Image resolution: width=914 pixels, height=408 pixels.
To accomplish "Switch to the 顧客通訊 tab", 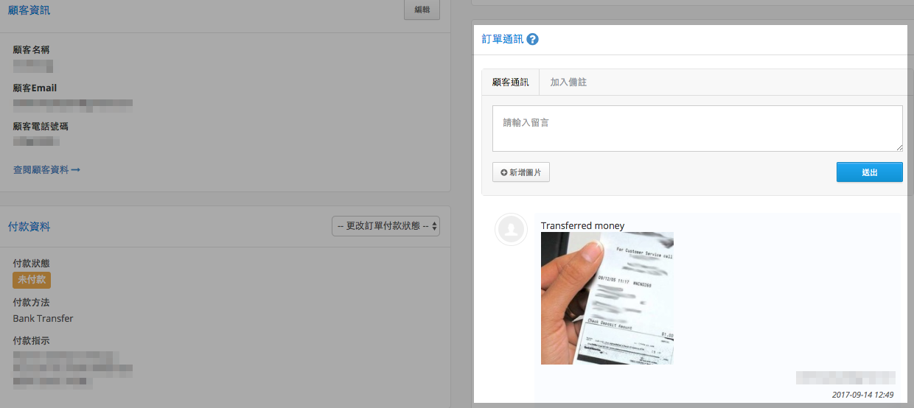I will click(x=510, y=82).
